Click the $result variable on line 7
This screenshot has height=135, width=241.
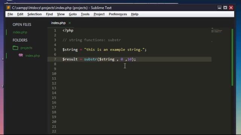pos(70,59)
